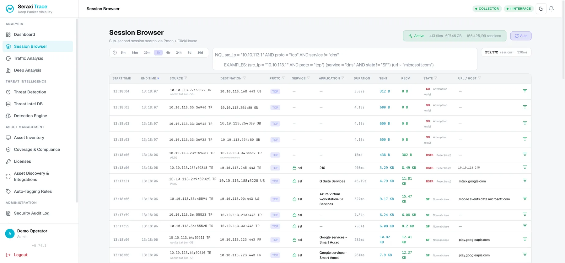Screen dimensions: 565x263
Task: Click the Detection Engine icon
Action: 8,116
